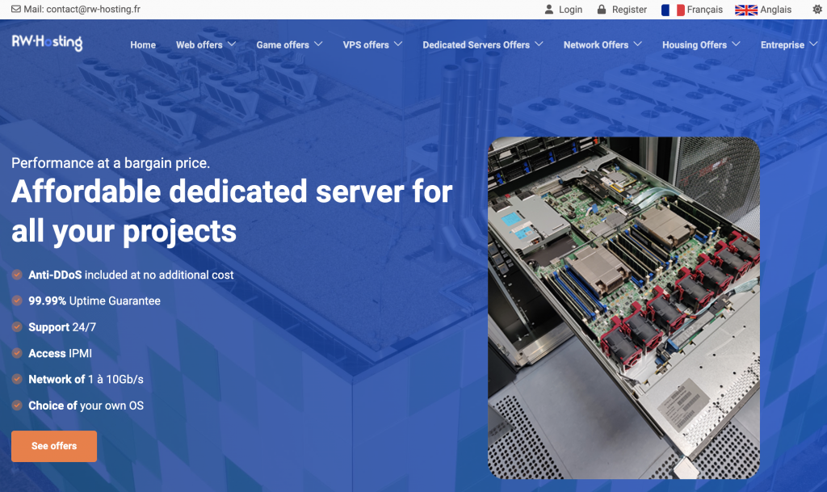Click the French flag icon
This screenshot has width=827, height=492.
click(x=673, y=10)
